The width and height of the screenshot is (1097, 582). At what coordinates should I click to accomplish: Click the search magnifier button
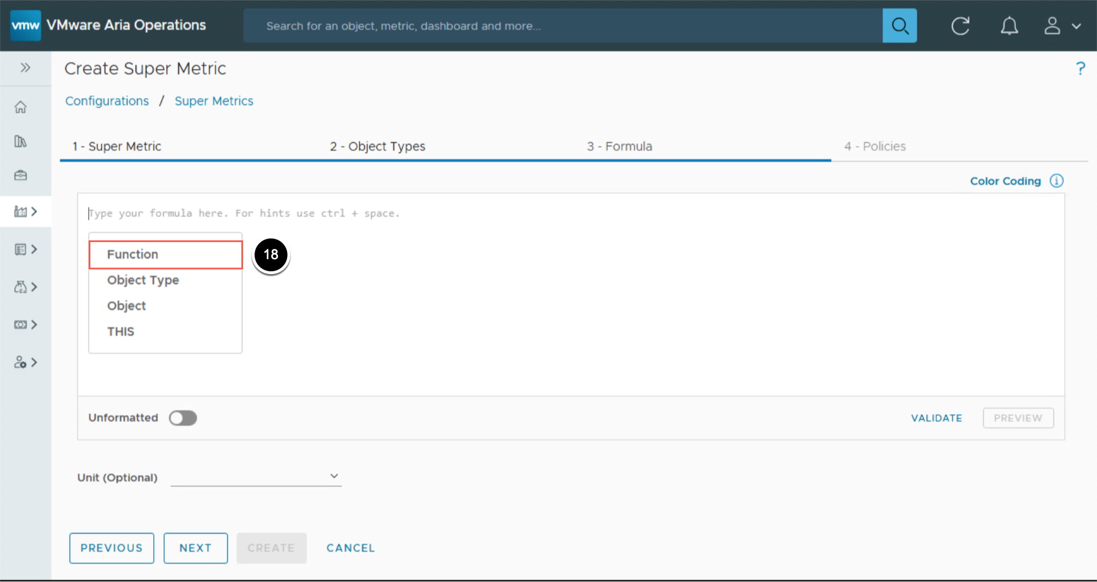click(x=899, y=26)
